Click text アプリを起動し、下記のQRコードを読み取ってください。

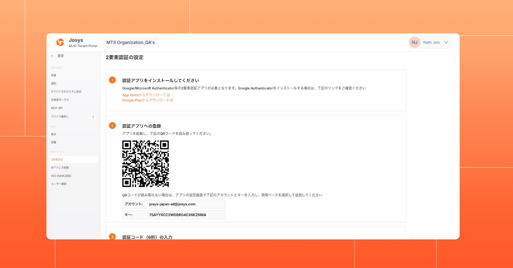coord(167,134)
